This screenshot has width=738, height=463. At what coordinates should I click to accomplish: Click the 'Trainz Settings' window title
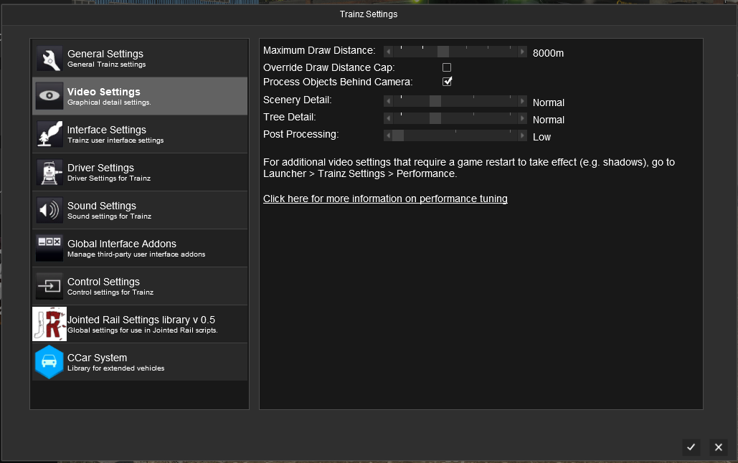tap(369, 14)
